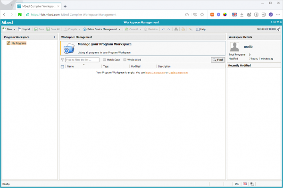Enable the Match Case checkbox
Screen dimensions: 283x188
pyautogui.click(x=104, y=60)
